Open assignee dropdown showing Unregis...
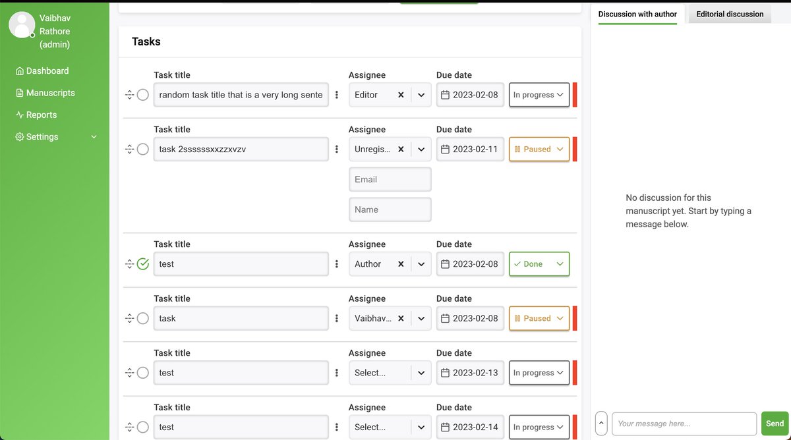The image size is (791, 440). [x=421, y=150]
